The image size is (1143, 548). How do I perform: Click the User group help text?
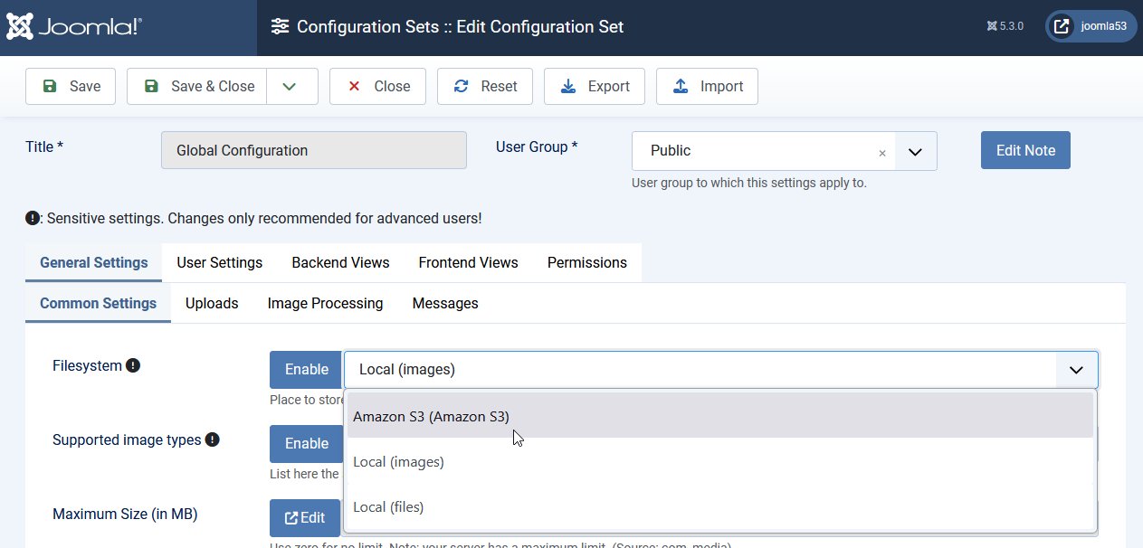[749, 183]
